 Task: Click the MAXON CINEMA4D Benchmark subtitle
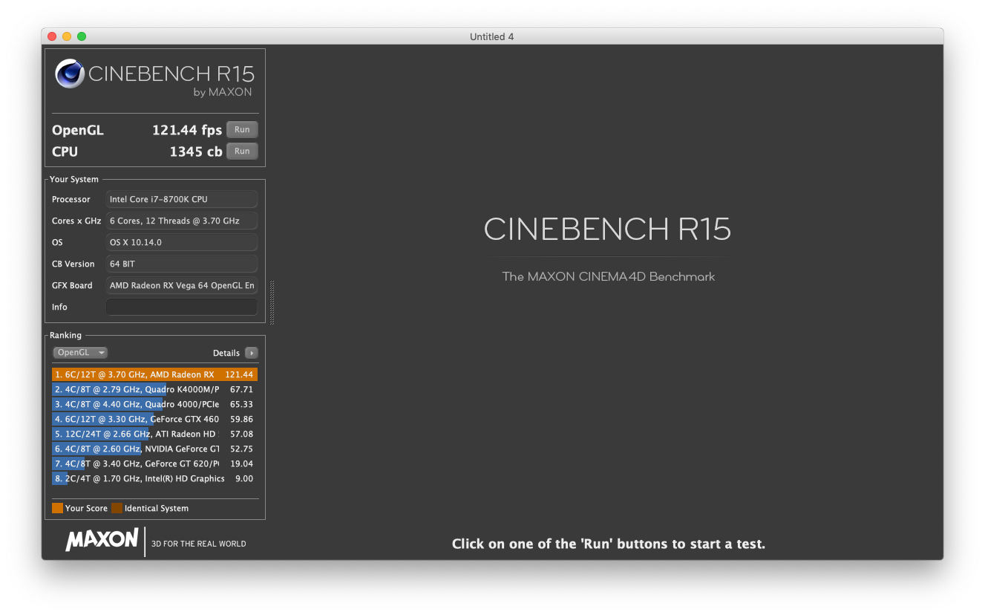click(609, 276)
